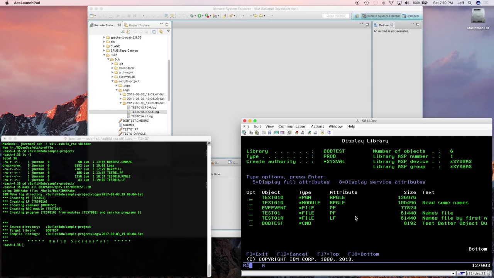Click the Collapse All icon in Remote Systems view
The image size is (494, 278).
pos(154,32)
